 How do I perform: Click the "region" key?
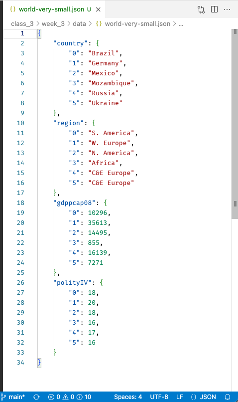tap(68, 123)
